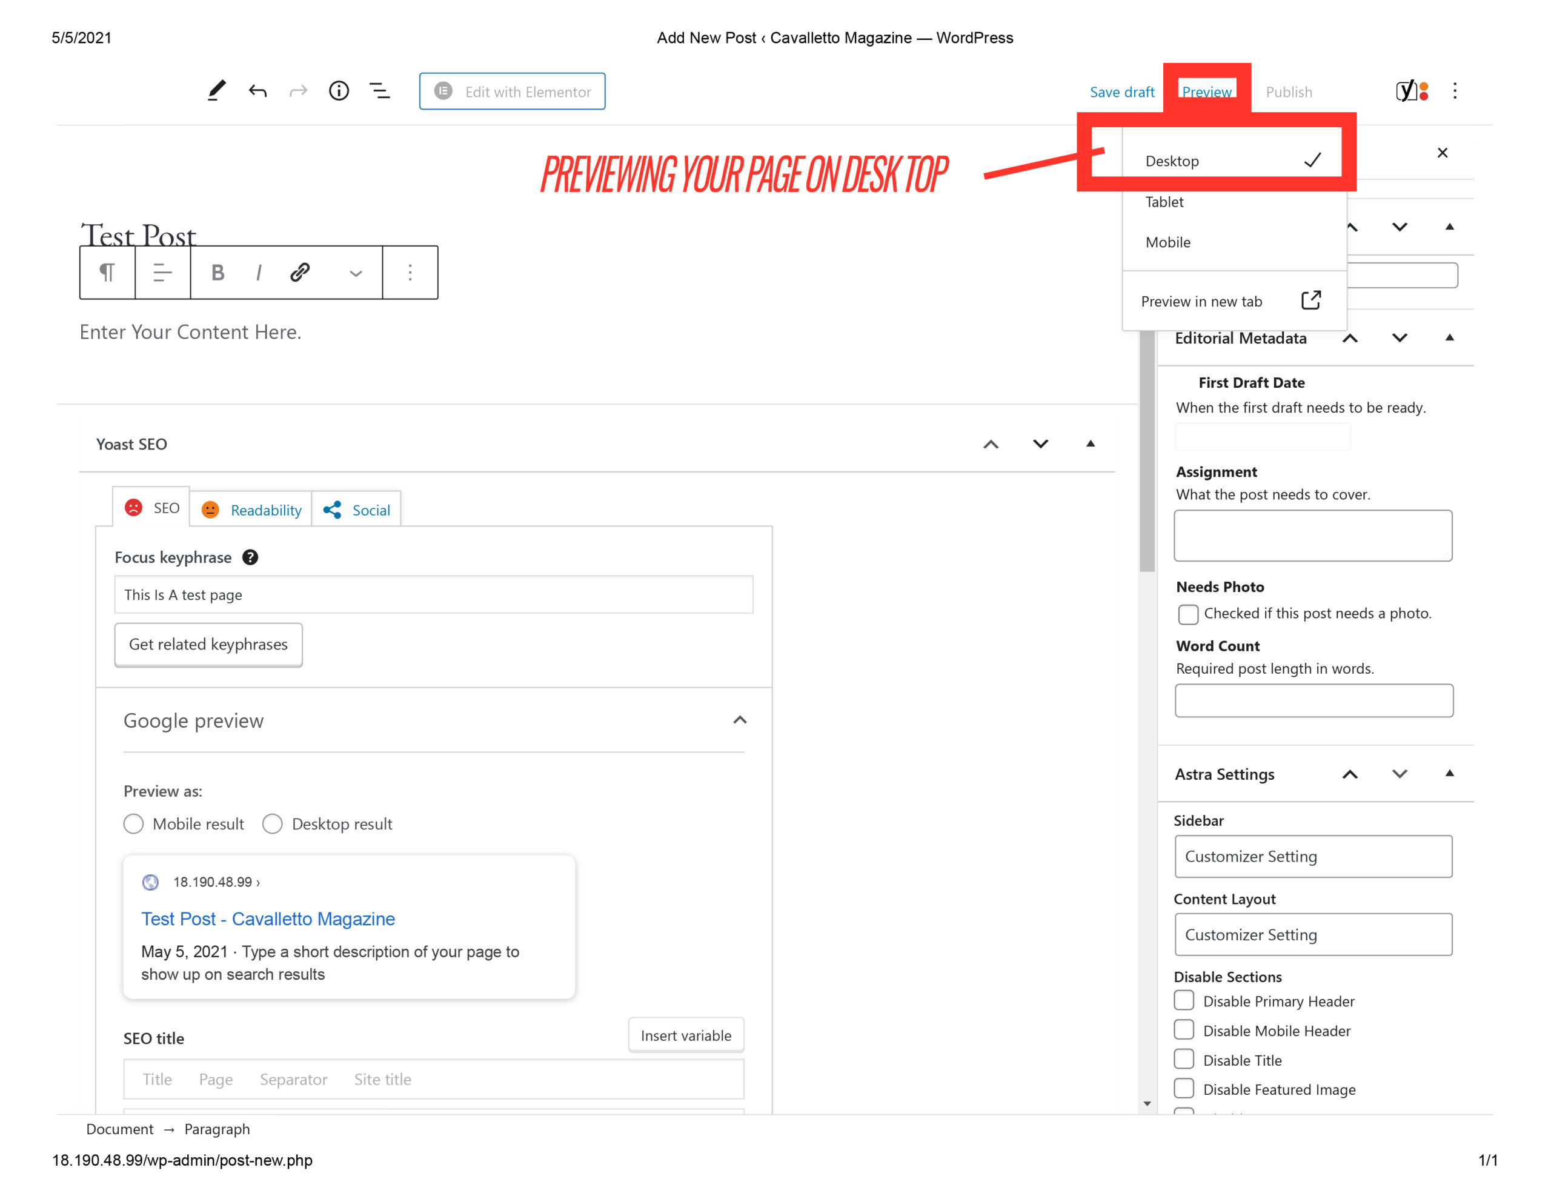Choose Mobile preview option
Image resolution: width=1551 pixels, height=1199 pixels.
(1234, 242)
